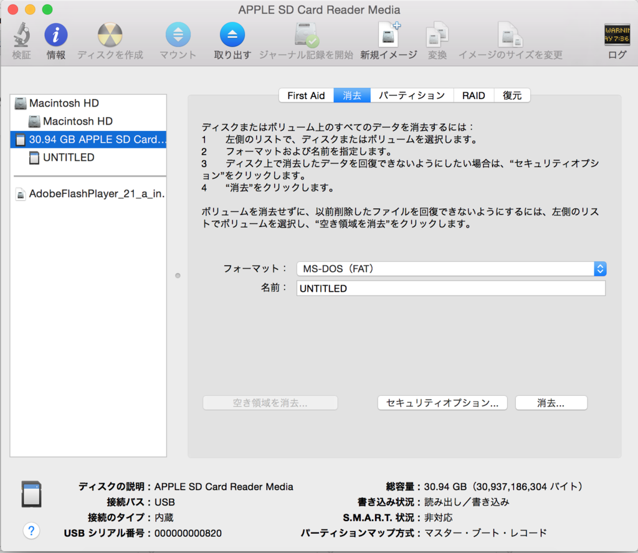Screen dimensions: 638x553
Task: Click イメージのサイズを変更 toolbar icon
Action: (x=510, y=35)
